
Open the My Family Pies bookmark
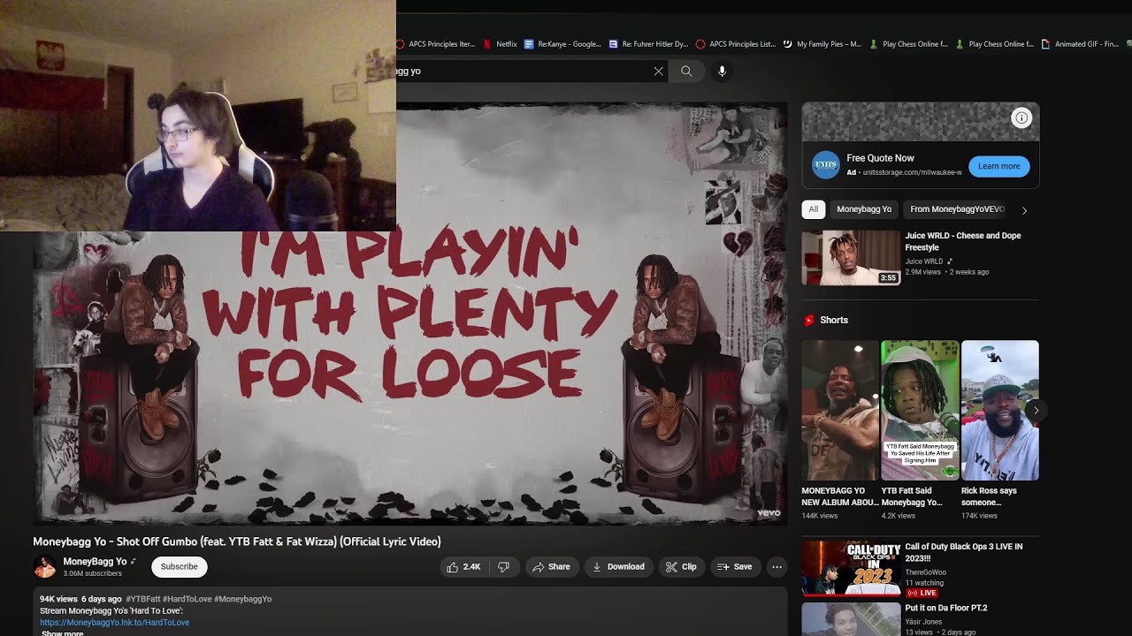[x=822, y=44]
